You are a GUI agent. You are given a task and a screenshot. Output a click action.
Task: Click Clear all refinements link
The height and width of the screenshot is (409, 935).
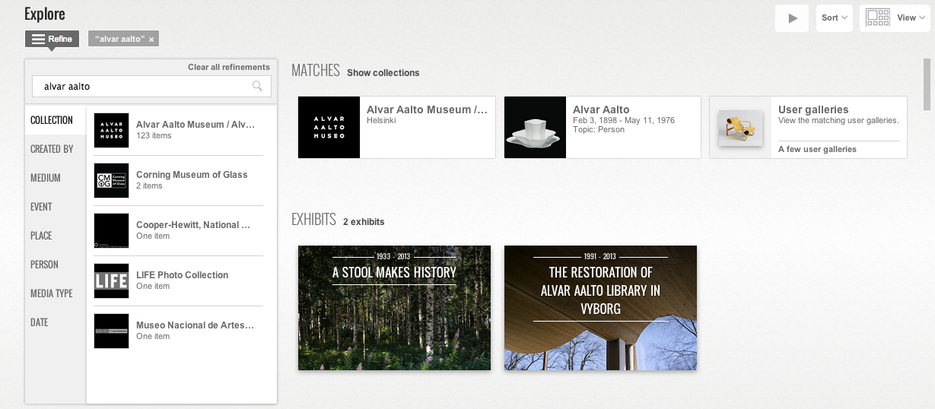point(229,67)
